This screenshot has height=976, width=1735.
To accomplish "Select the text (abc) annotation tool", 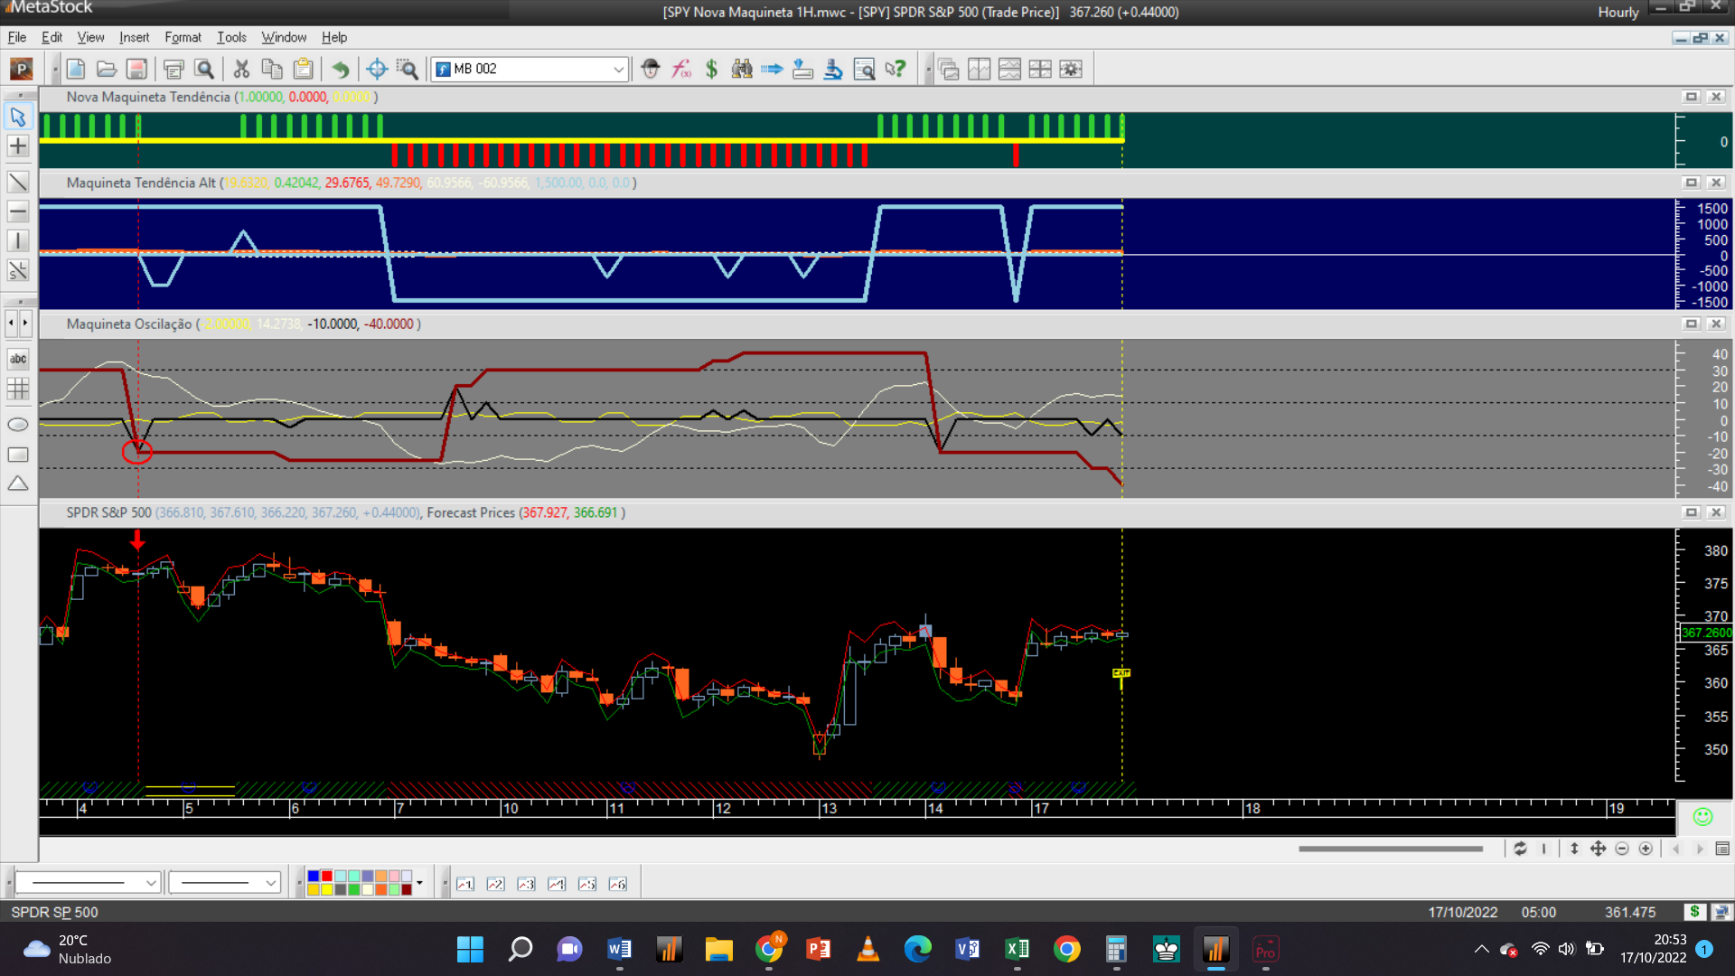I will tap(18, 359).
